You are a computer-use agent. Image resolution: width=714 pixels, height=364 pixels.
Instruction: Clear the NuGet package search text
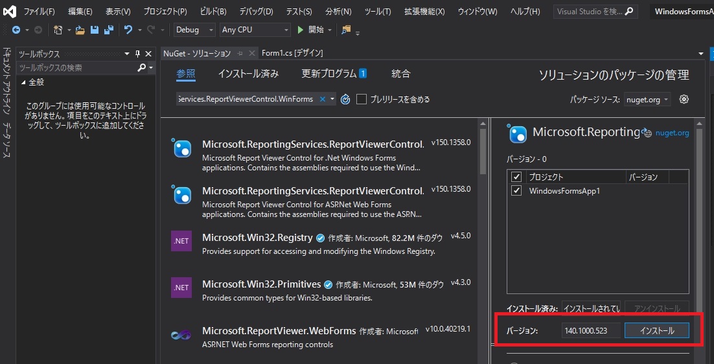point(323,99)
